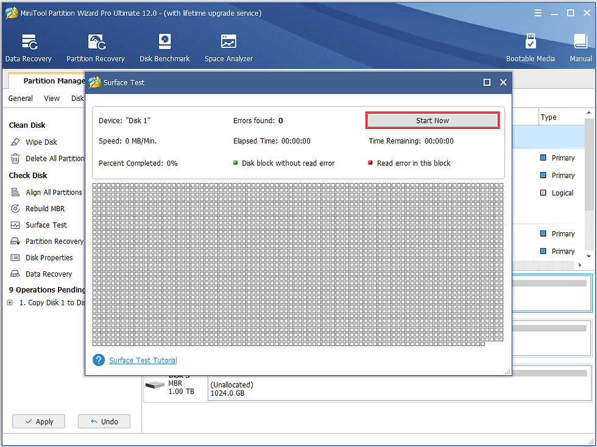The image size is (597, 447).
Task: Click the 9 Operations Pending header
Action: click(47, 289)
